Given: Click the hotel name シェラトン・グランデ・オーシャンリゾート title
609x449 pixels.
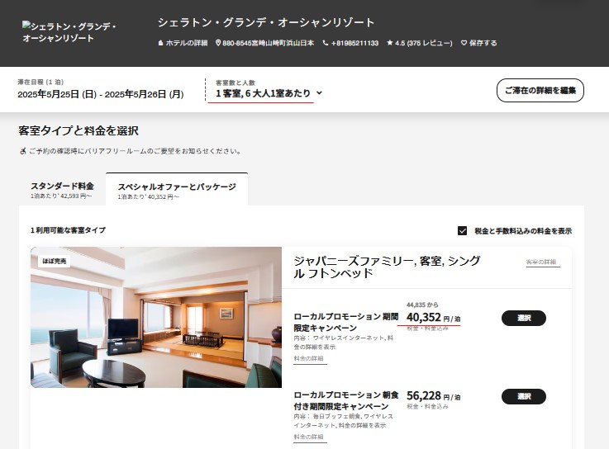Looking at the screenshot, I should [266, 22].
